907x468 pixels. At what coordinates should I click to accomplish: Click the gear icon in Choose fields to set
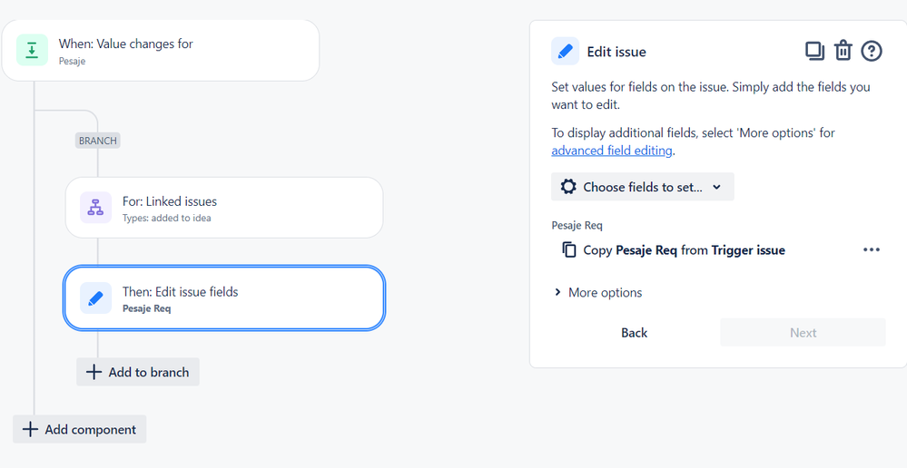coord(568,187)
